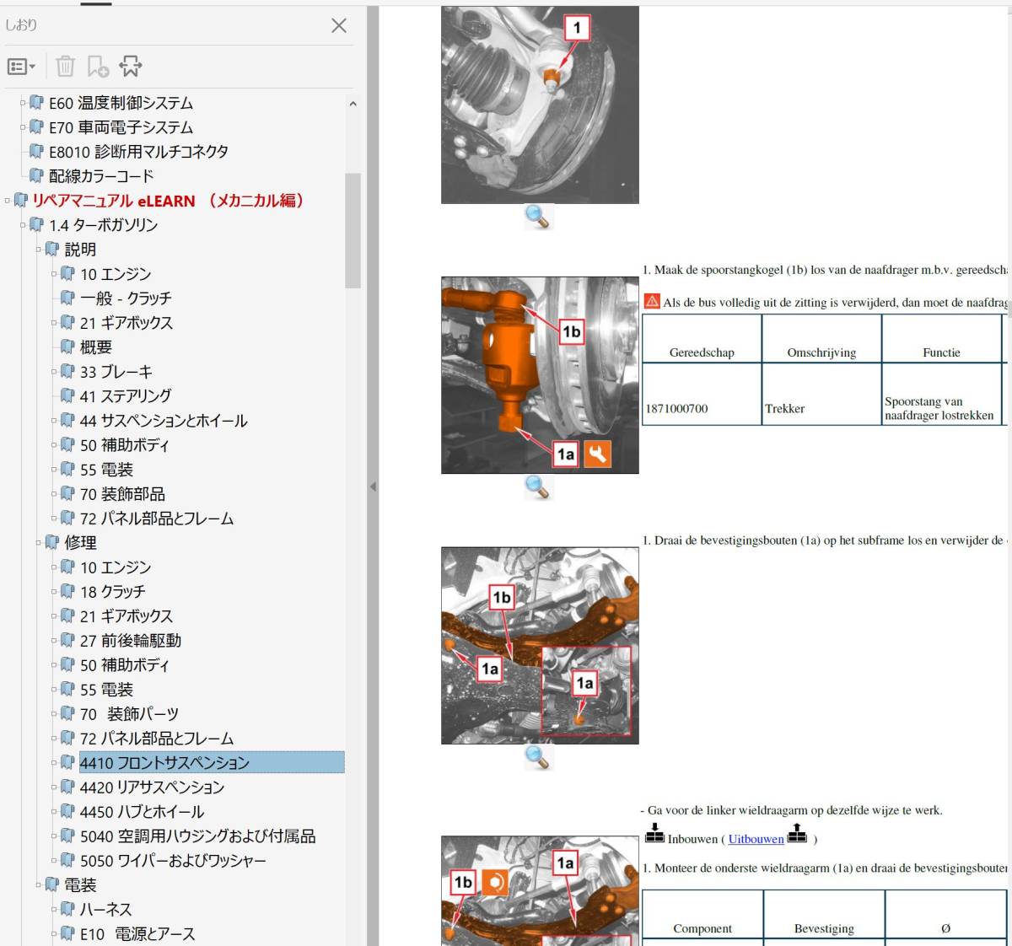Click the panel collapse arrow on the divider
This screenshot has height=946, width=1012.
tap(373, 486)
